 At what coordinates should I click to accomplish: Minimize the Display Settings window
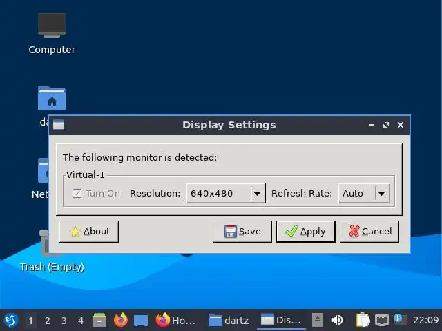(x=372, y=125)
